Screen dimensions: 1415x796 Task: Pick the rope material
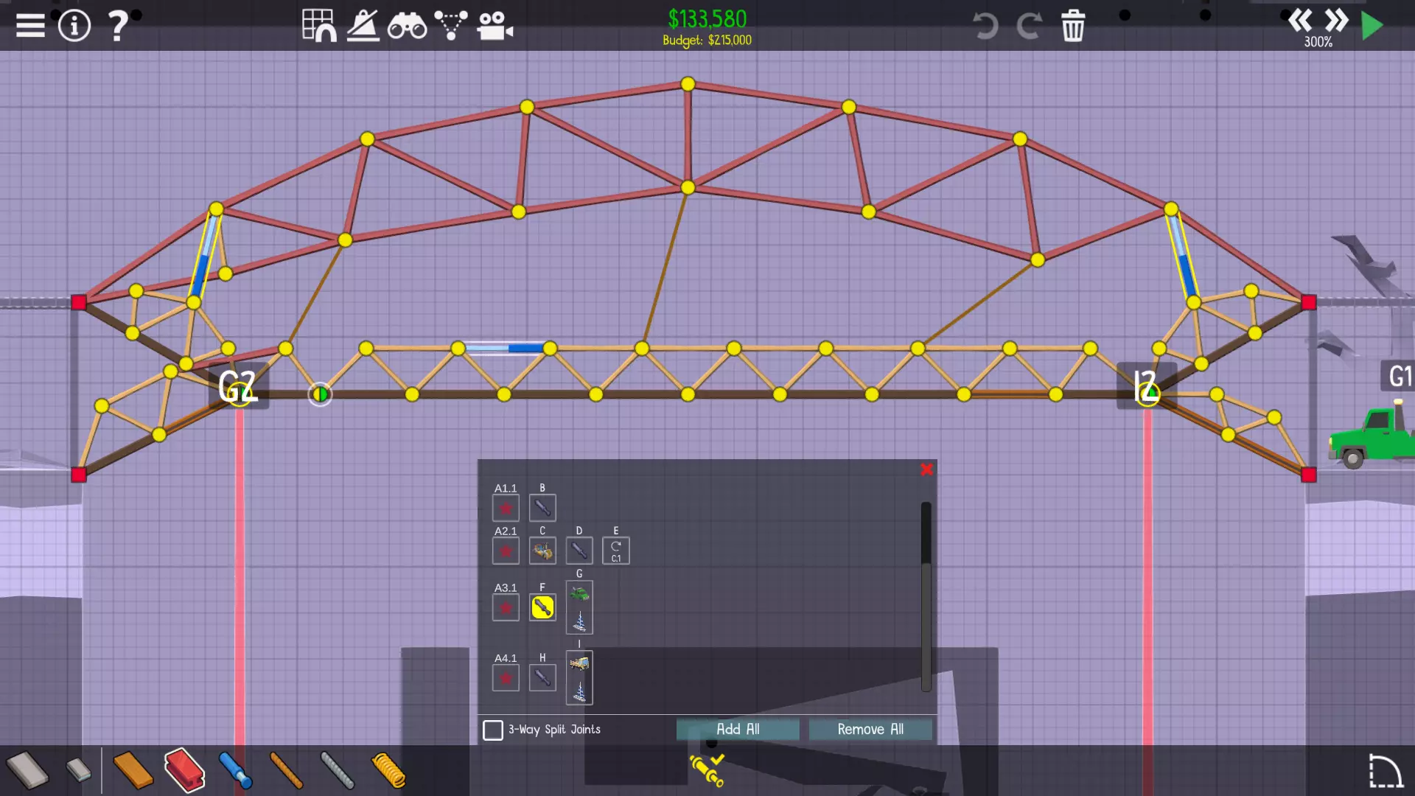coord(286,771)
